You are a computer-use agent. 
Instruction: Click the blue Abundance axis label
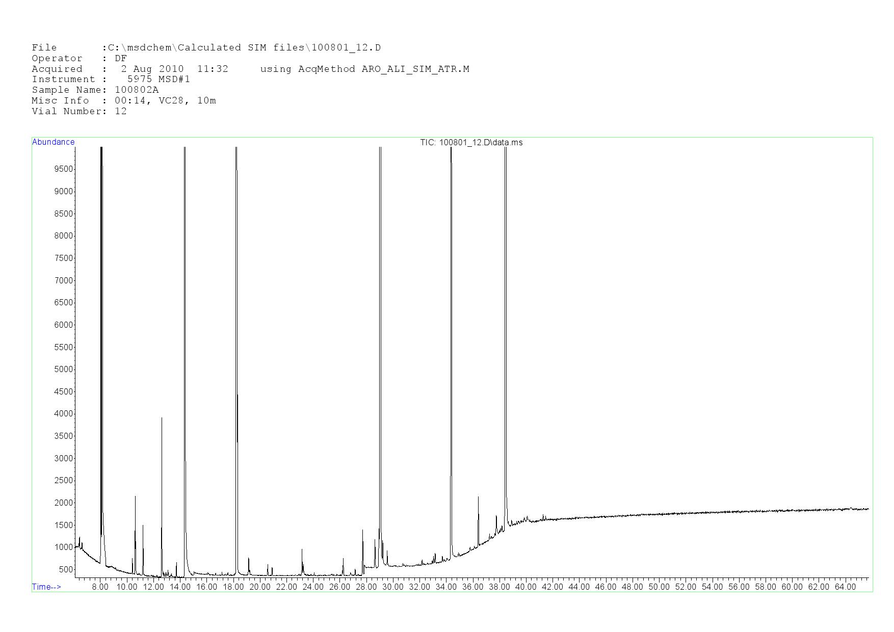(x=53, y=142)
